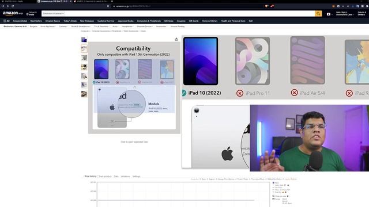Open Returns & Orders
The image size is (369, 207).
pyautogui.click(x=362, y=14)
